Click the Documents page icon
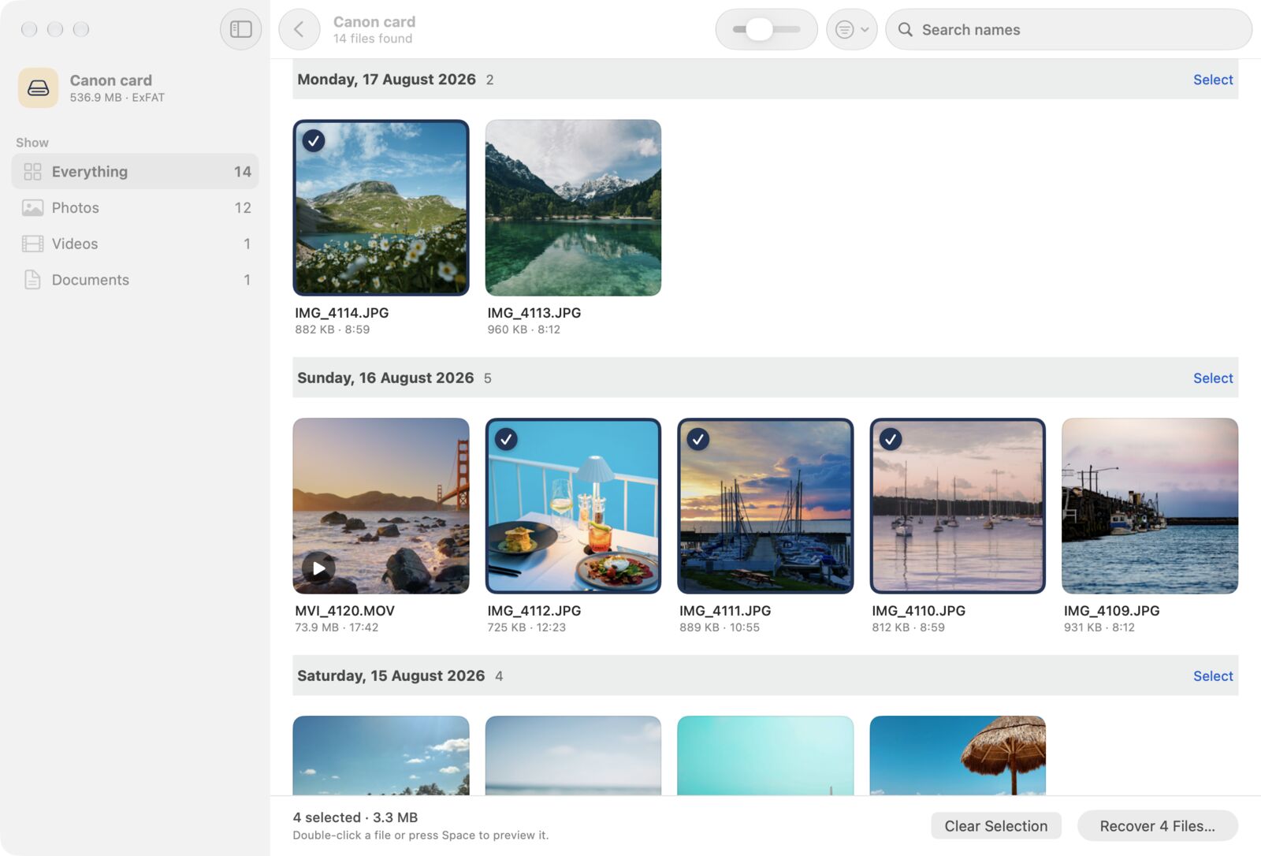 coord(32,279)
